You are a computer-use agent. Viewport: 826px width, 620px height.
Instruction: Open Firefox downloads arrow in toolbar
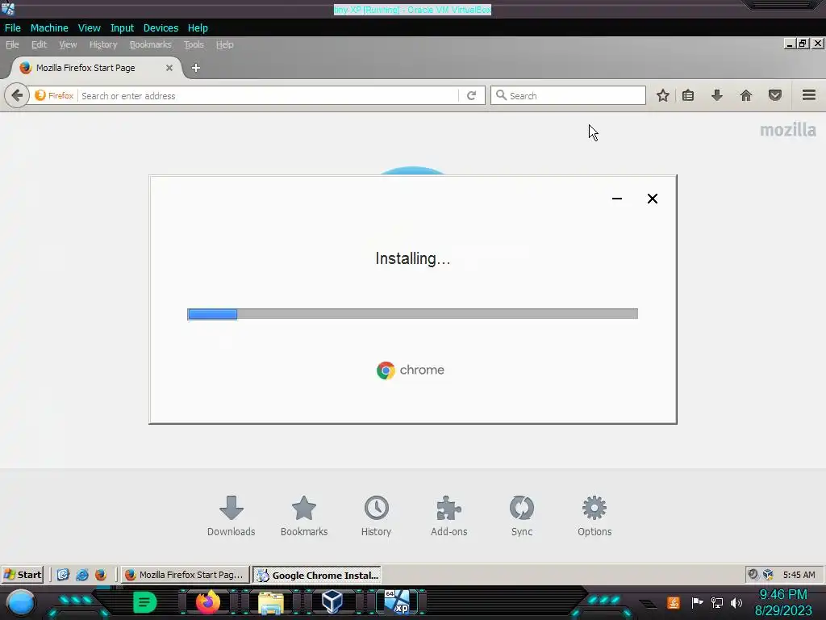coord(717,95)
